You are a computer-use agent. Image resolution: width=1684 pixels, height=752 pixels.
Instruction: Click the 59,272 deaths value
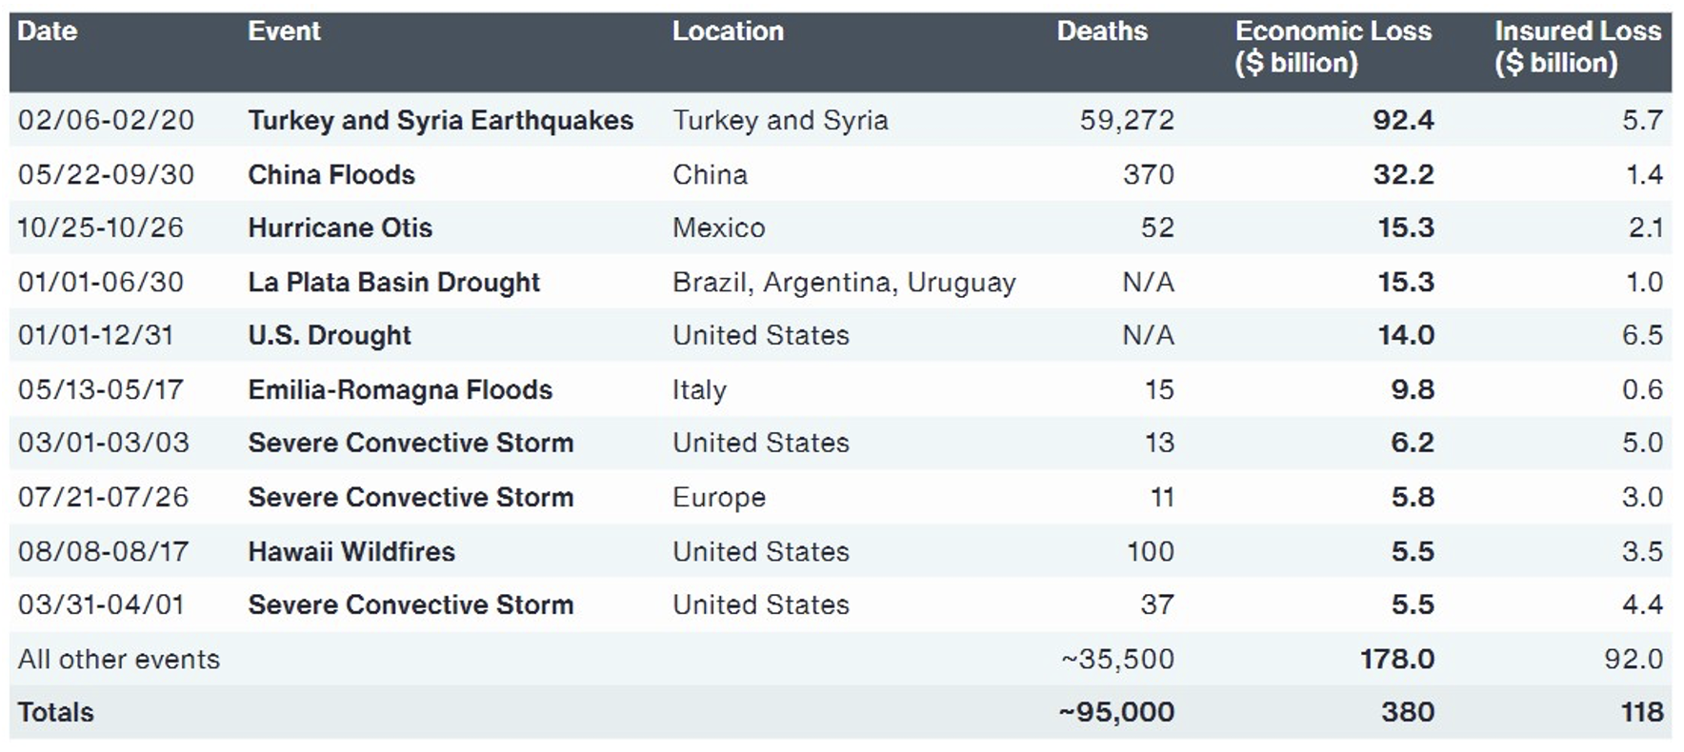[1127, 121]
